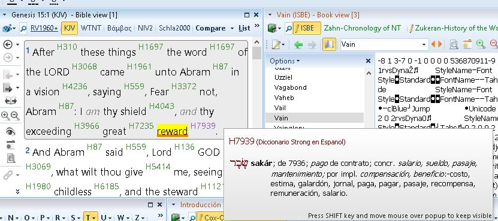Click the gray forward arrow in Book view
This screenshot has height=221, width=498.
point(312,45)
